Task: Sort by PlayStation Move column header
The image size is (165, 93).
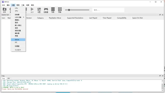Action: pyautogui.click(x=55, y=18)
